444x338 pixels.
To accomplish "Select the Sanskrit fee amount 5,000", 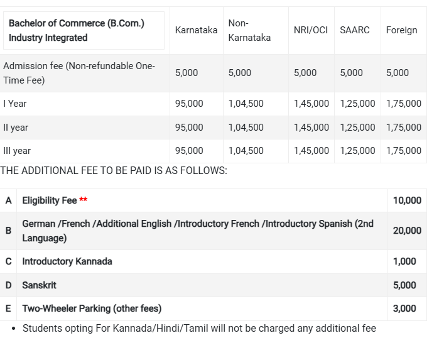I will click(x=404, y=285).
